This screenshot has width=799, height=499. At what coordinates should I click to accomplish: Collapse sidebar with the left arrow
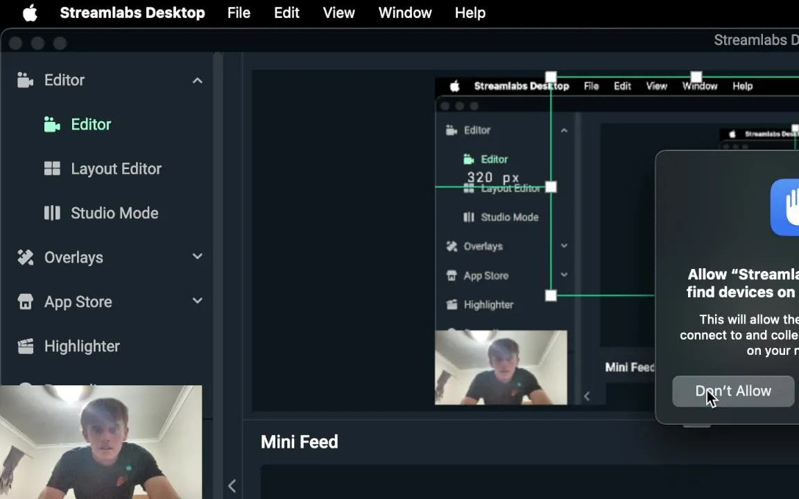click(232, 486)
